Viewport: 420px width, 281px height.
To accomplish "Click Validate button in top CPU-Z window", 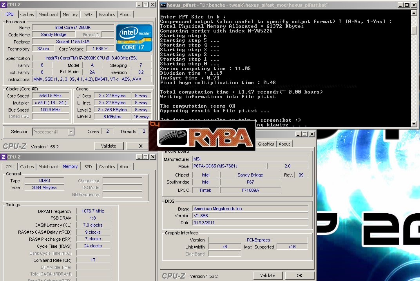I will (x=109, y=146).
